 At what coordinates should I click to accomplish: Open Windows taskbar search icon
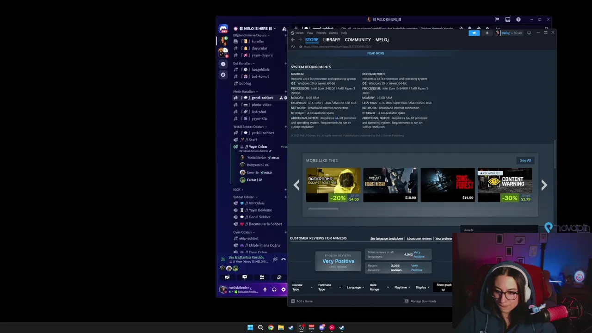(260, 327)
